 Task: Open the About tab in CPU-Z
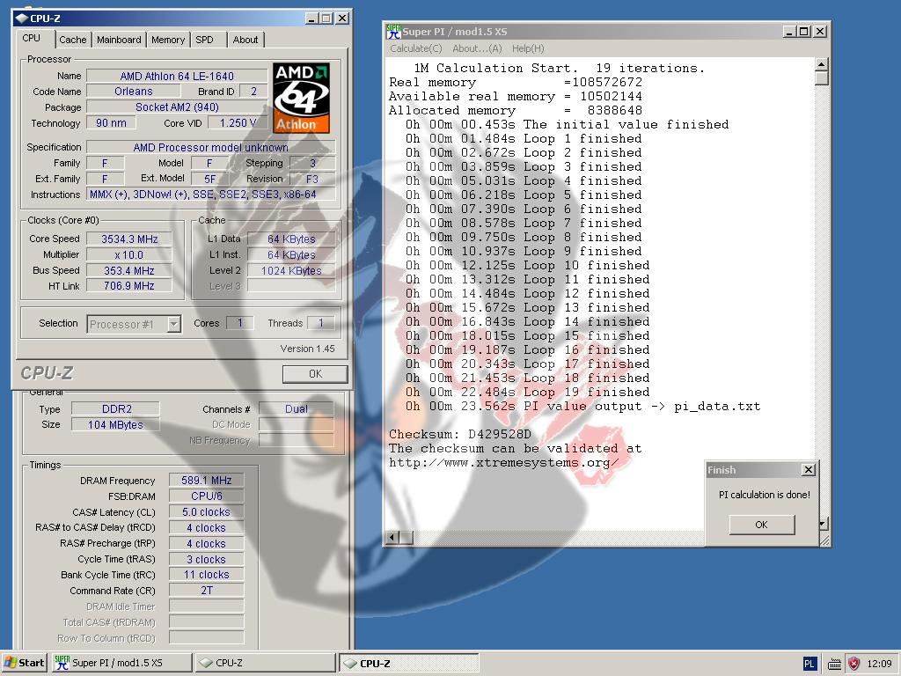tap(245, 40)
